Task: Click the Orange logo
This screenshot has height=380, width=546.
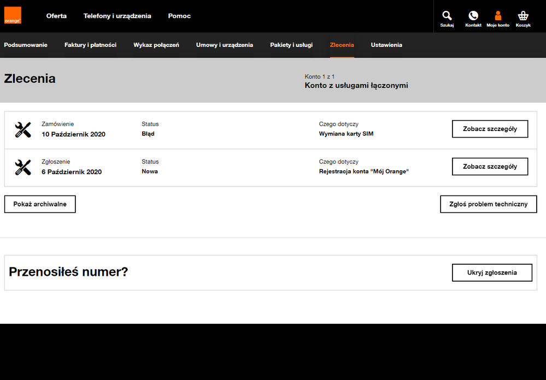Action: [13, 15]
